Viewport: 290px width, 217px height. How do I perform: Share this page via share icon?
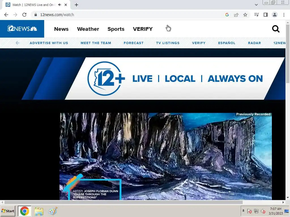coord(236,15)
